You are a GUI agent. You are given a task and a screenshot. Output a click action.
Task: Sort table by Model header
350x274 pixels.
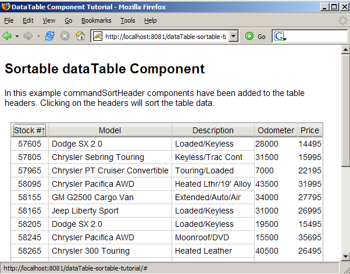[x=110, y=130]
